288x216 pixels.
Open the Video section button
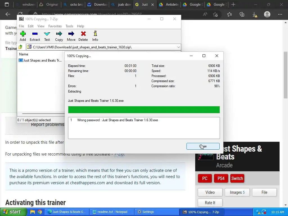click(x=210, y=192)
